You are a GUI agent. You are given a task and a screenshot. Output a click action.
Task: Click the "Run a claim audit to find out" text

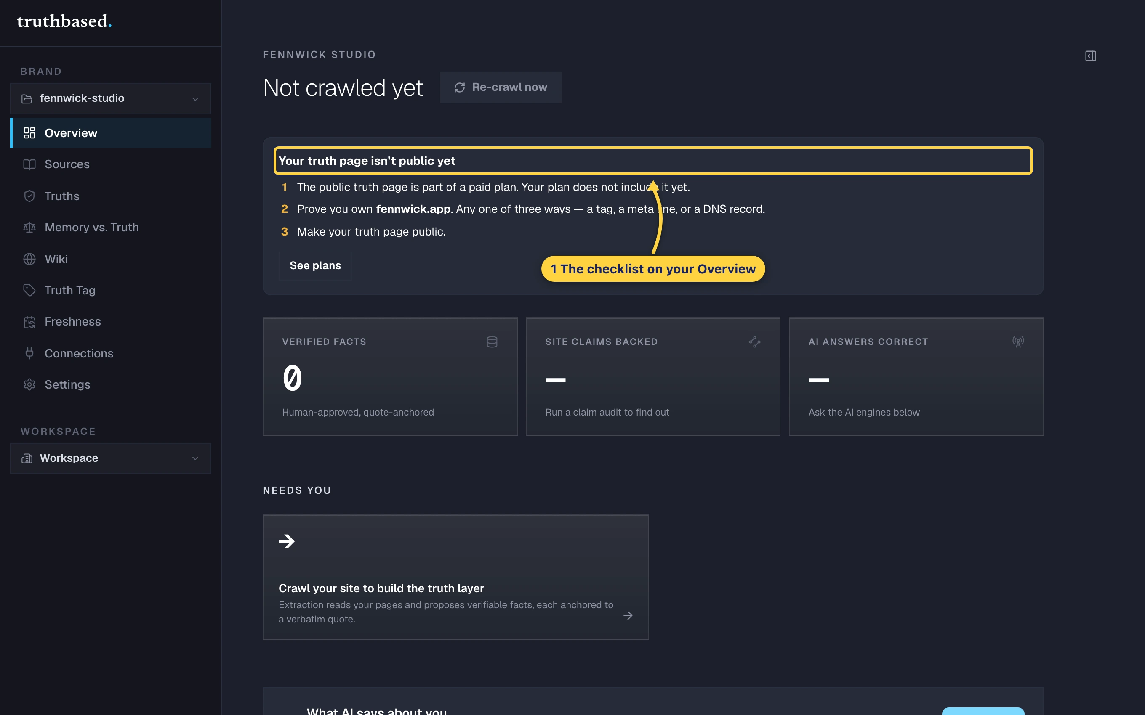607,412
